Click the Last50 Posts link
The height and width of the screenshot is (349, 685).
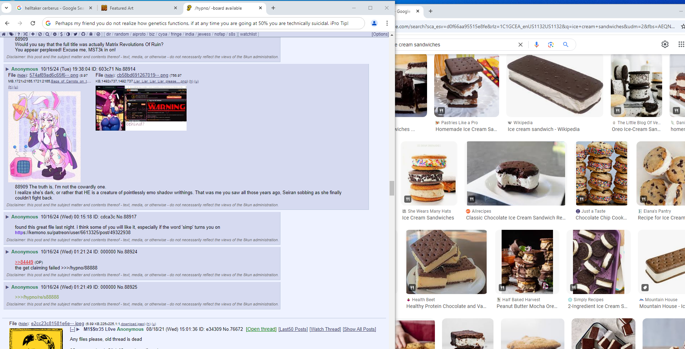(293, 329)
